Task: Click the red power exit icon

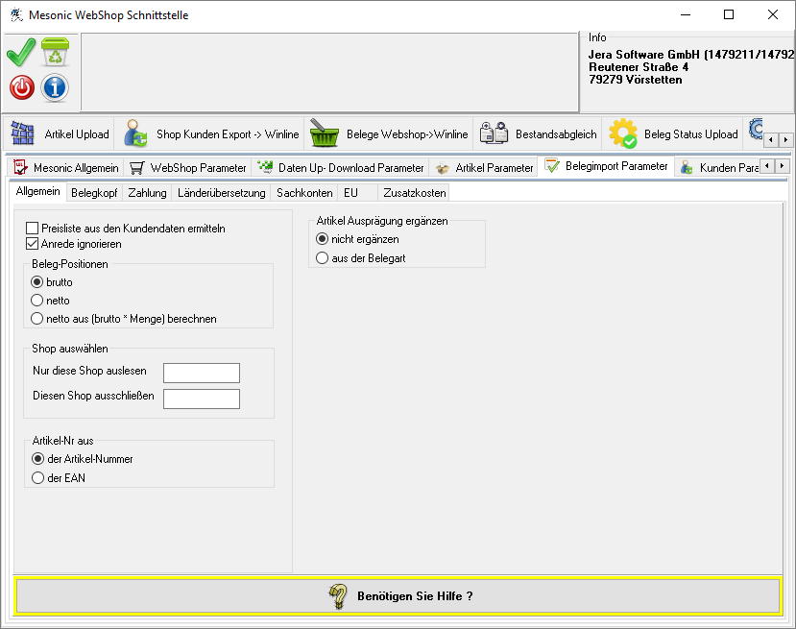Action: pyautogui.click(x=21, y=87)
